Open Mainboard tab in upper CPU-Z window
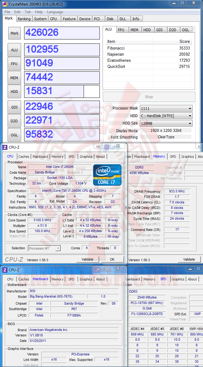The height and width of the screenshot is (367, 203). (40, 157)
